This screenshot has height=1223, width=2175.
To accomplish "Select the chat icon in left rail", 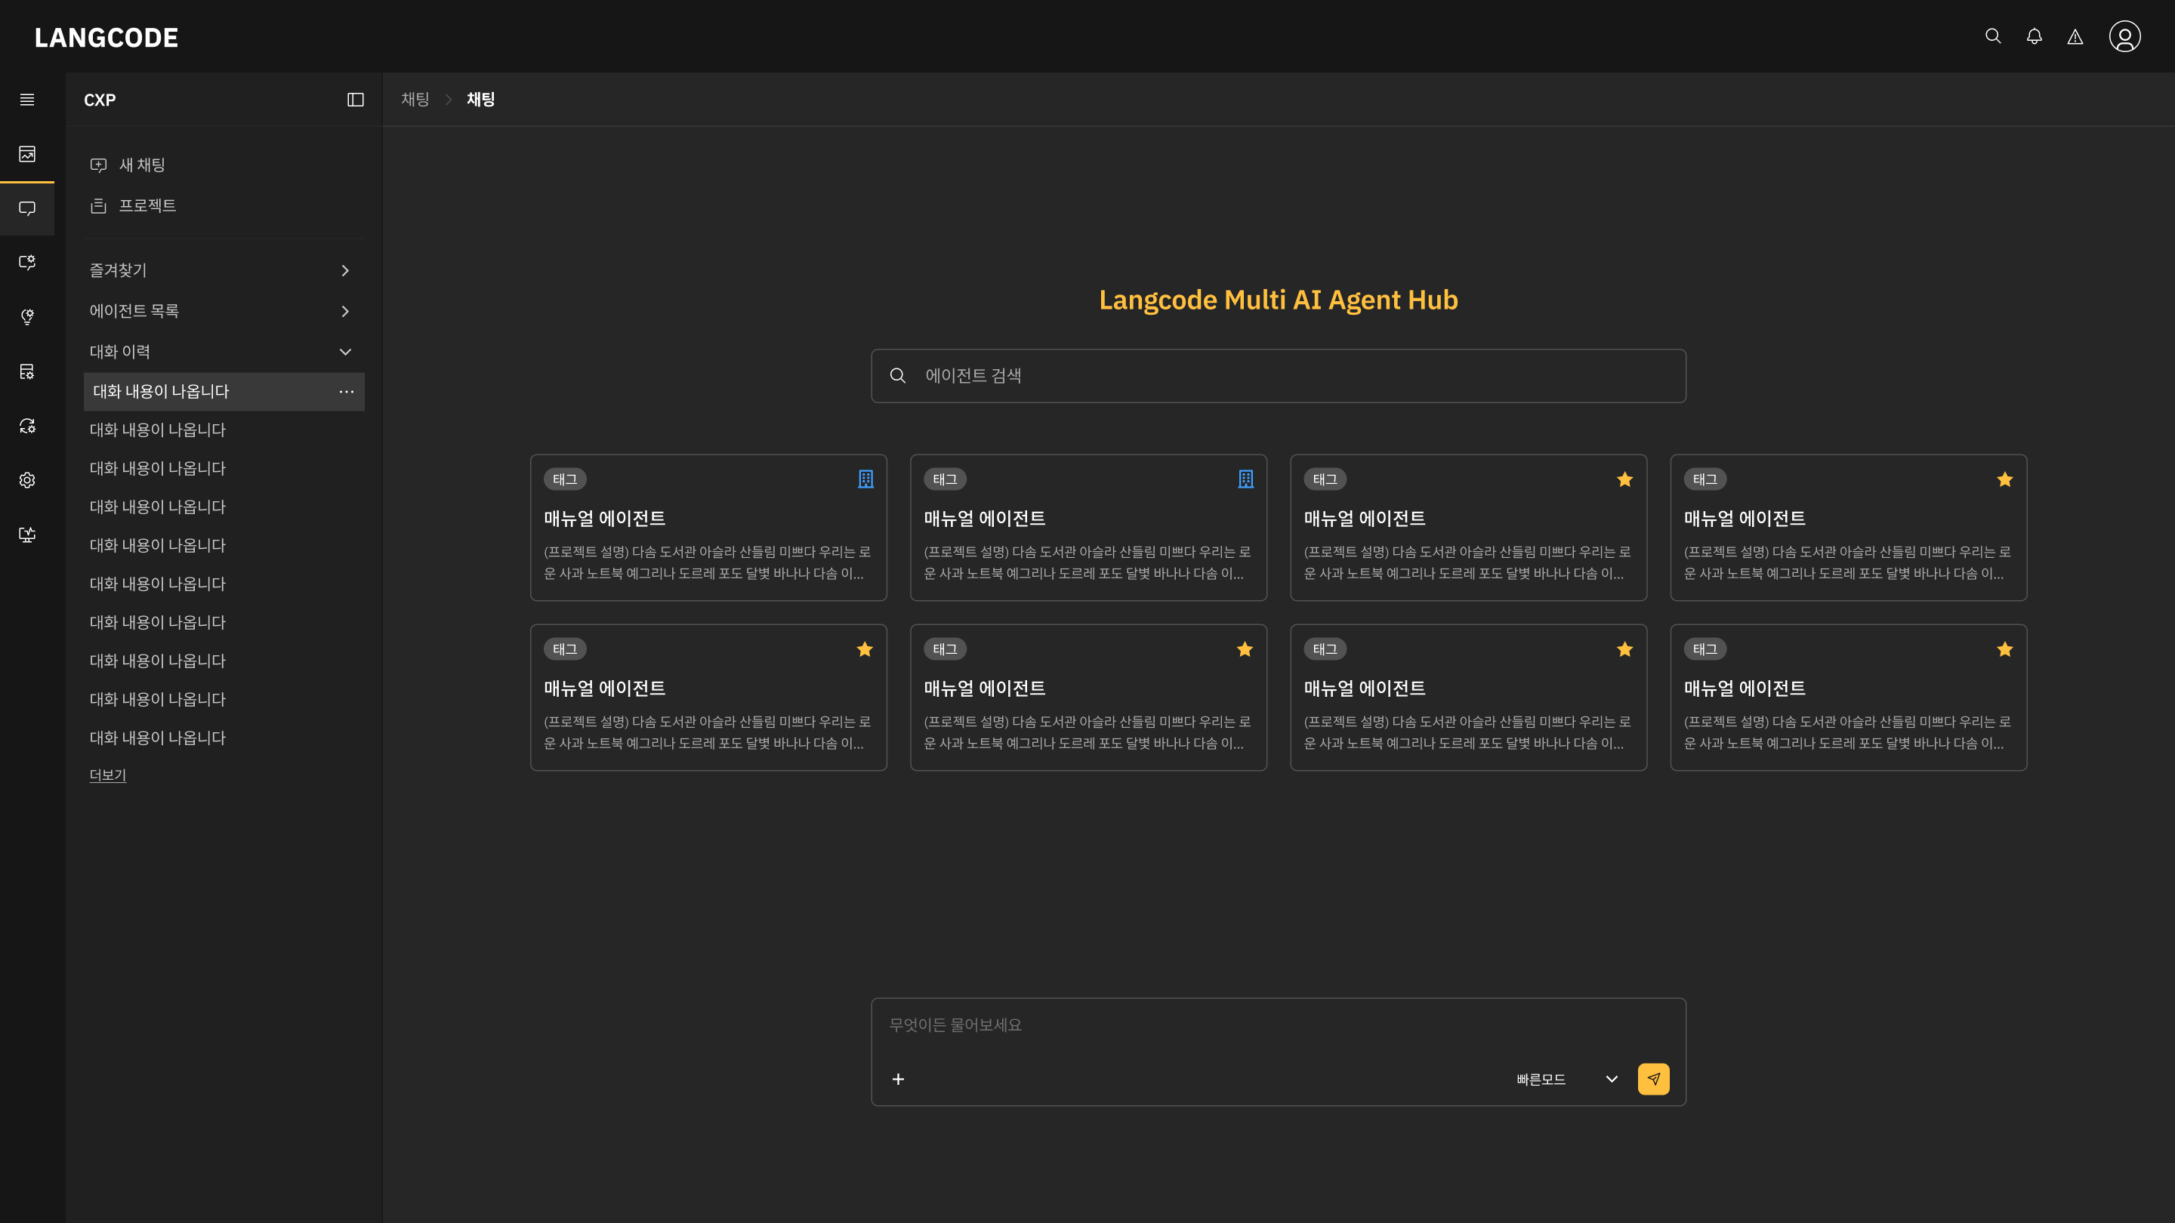I will [27, 208].
